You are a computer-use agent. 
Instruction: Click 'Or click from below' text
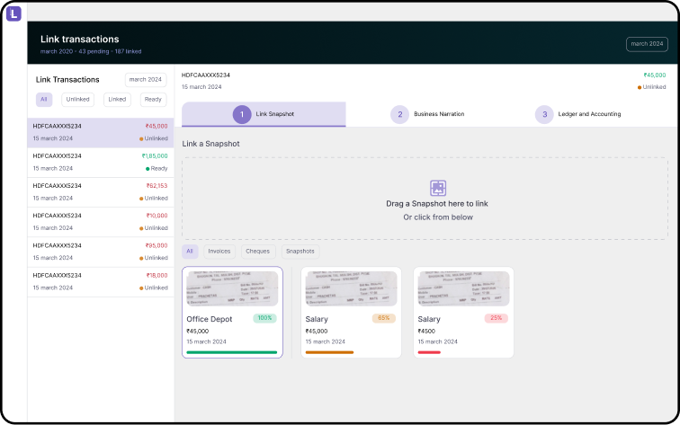click(x=438, y=217)
